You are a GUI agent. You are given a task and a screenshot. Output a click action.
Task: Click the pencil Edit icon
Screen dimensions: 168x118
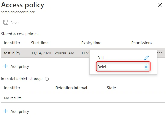(146, 58)
